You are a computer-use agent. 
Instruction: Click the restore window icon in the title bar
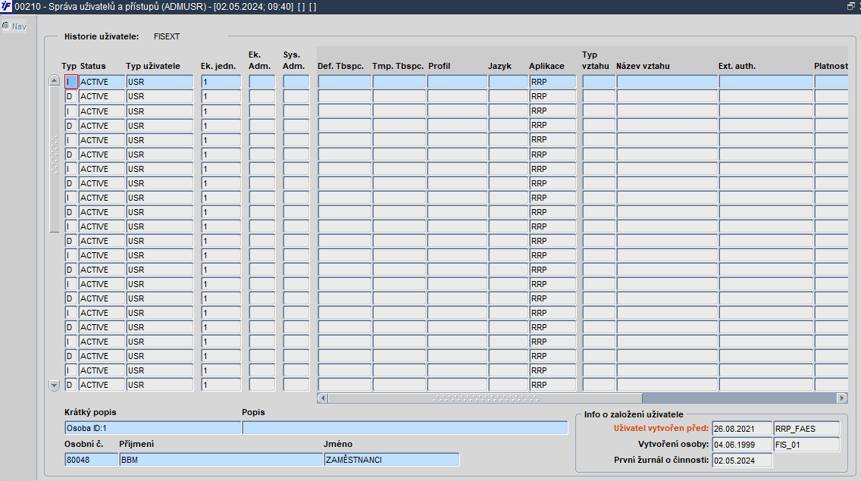(x=851, y=6)
